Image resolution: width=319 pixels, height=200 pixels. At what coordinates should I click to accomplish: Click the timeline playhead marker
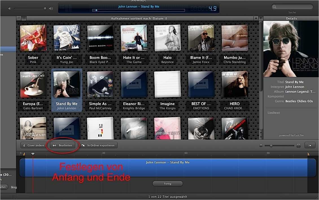pyautogui.click(x=33, y=154)
